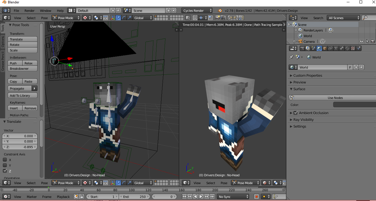This screenshot has width=376, height=201.
Task: Toggle Camera selectability cursor icon in outliner
Action: tap(367, 41)
